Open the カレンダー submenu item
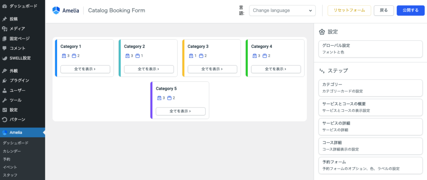This screenshot has width=427, height=180. coord(12,151)
